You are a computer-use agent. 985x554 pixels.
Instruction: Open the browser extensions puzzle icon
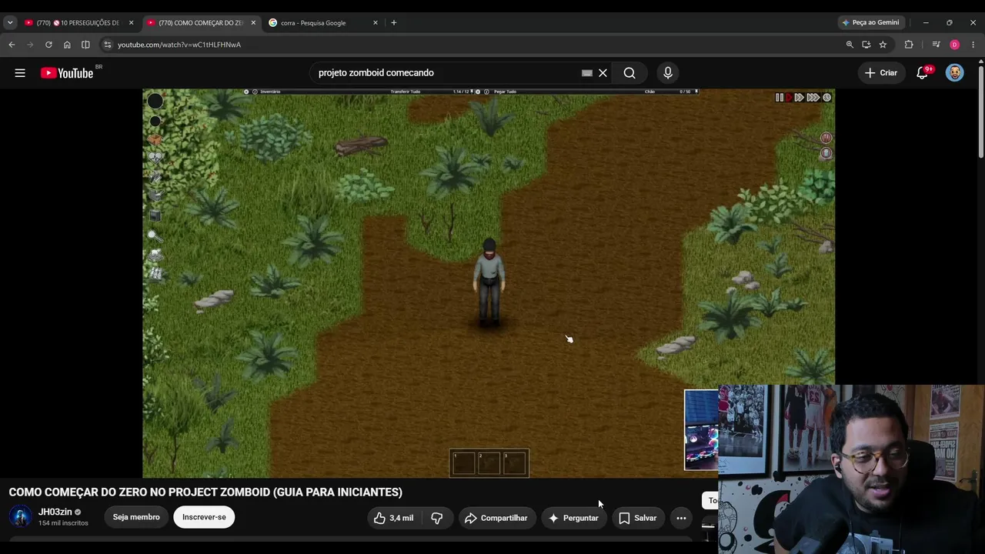[909, 45]
